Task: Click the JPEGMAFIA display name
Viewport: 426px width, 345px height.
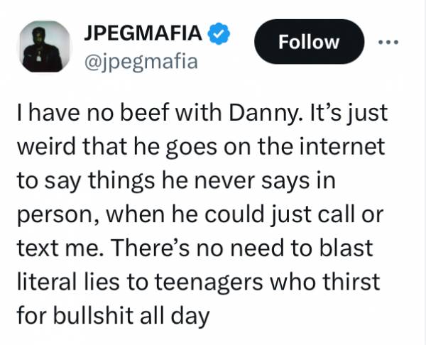Action: coord(144,33)
